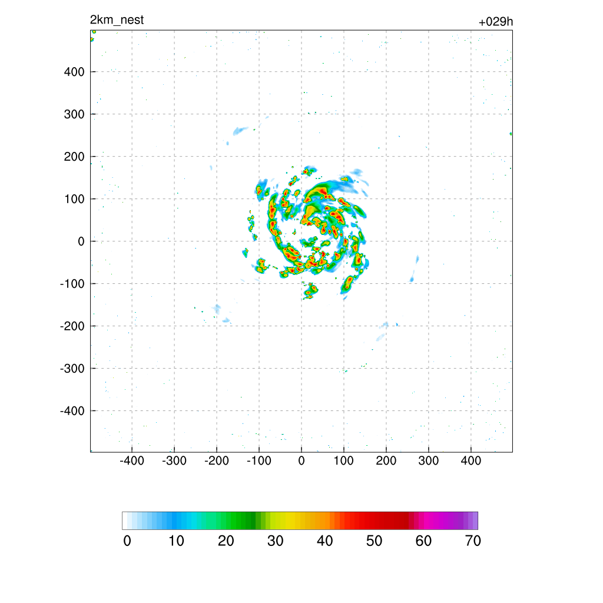Click the y-axis label '-400'
This screenshot has height=603, width=603.
click(x=72, y=411)
